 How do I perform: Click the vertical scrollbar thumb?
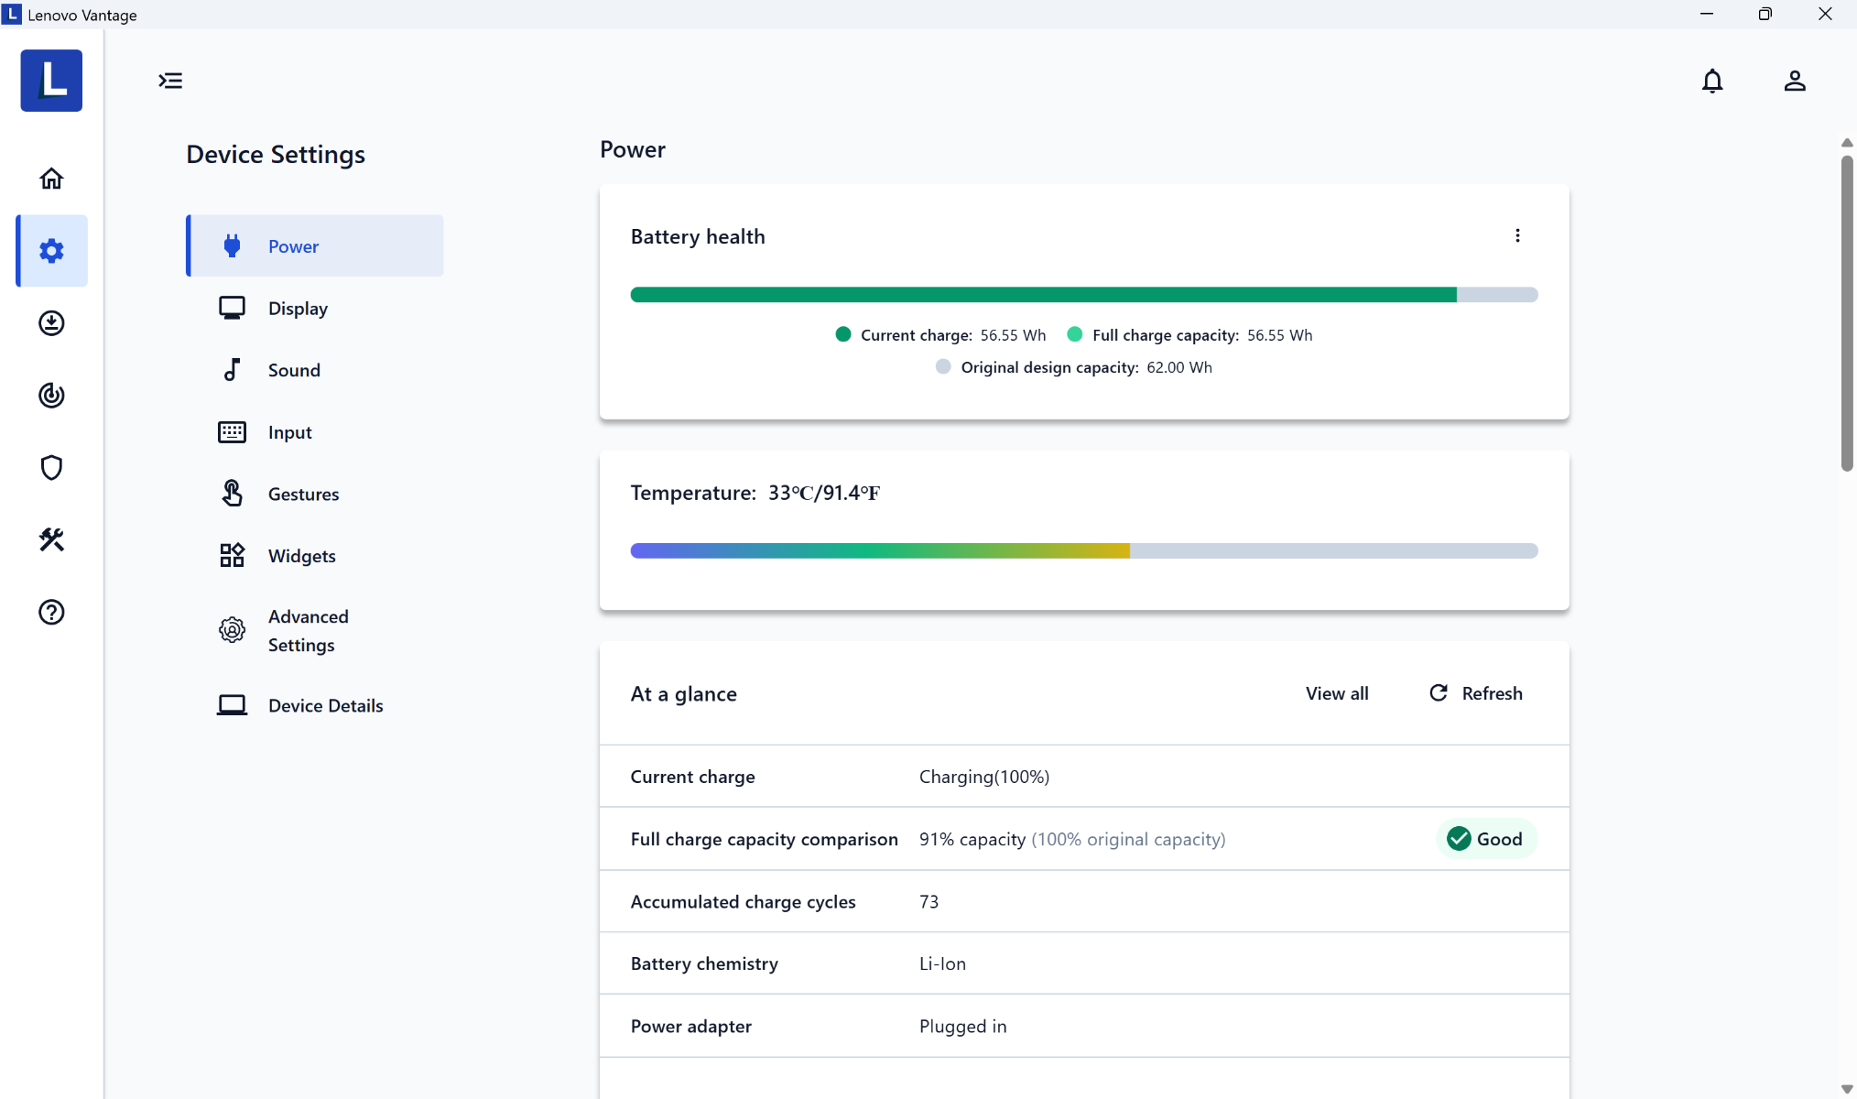[1846, 311]
